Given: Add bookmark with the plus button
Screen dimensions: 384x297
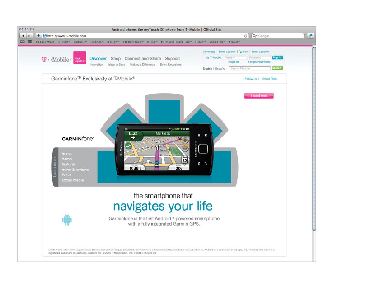Looking at the screenshot, I should tap(38, 36).
